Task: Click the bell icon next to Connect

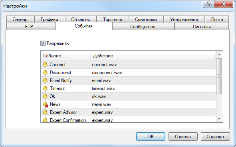Action: tap(45, 65)
